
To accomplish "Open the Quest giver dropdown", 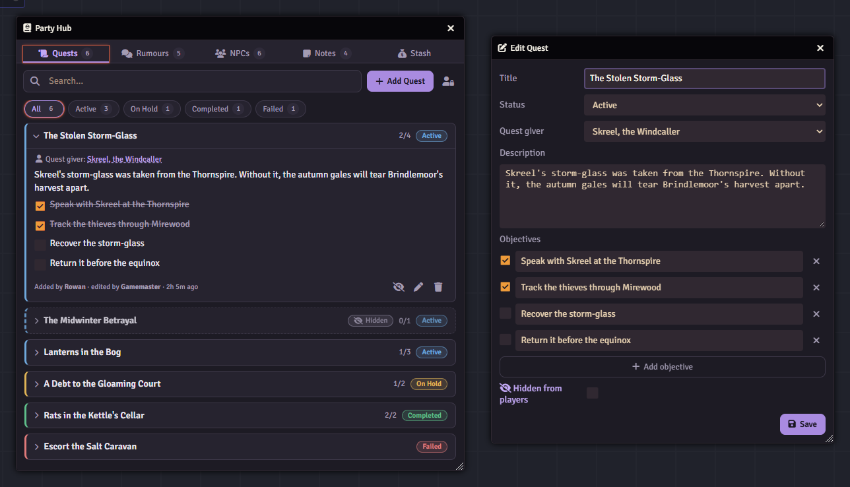I will coord(705,131).
